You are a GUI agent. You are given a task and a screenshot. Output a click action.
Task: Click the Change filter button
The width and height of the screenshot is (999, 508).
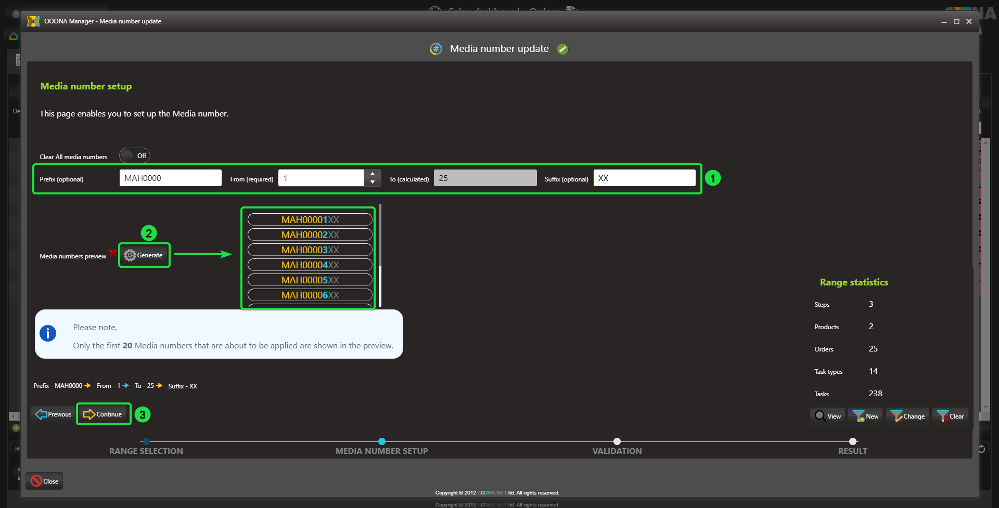point(907,416)
